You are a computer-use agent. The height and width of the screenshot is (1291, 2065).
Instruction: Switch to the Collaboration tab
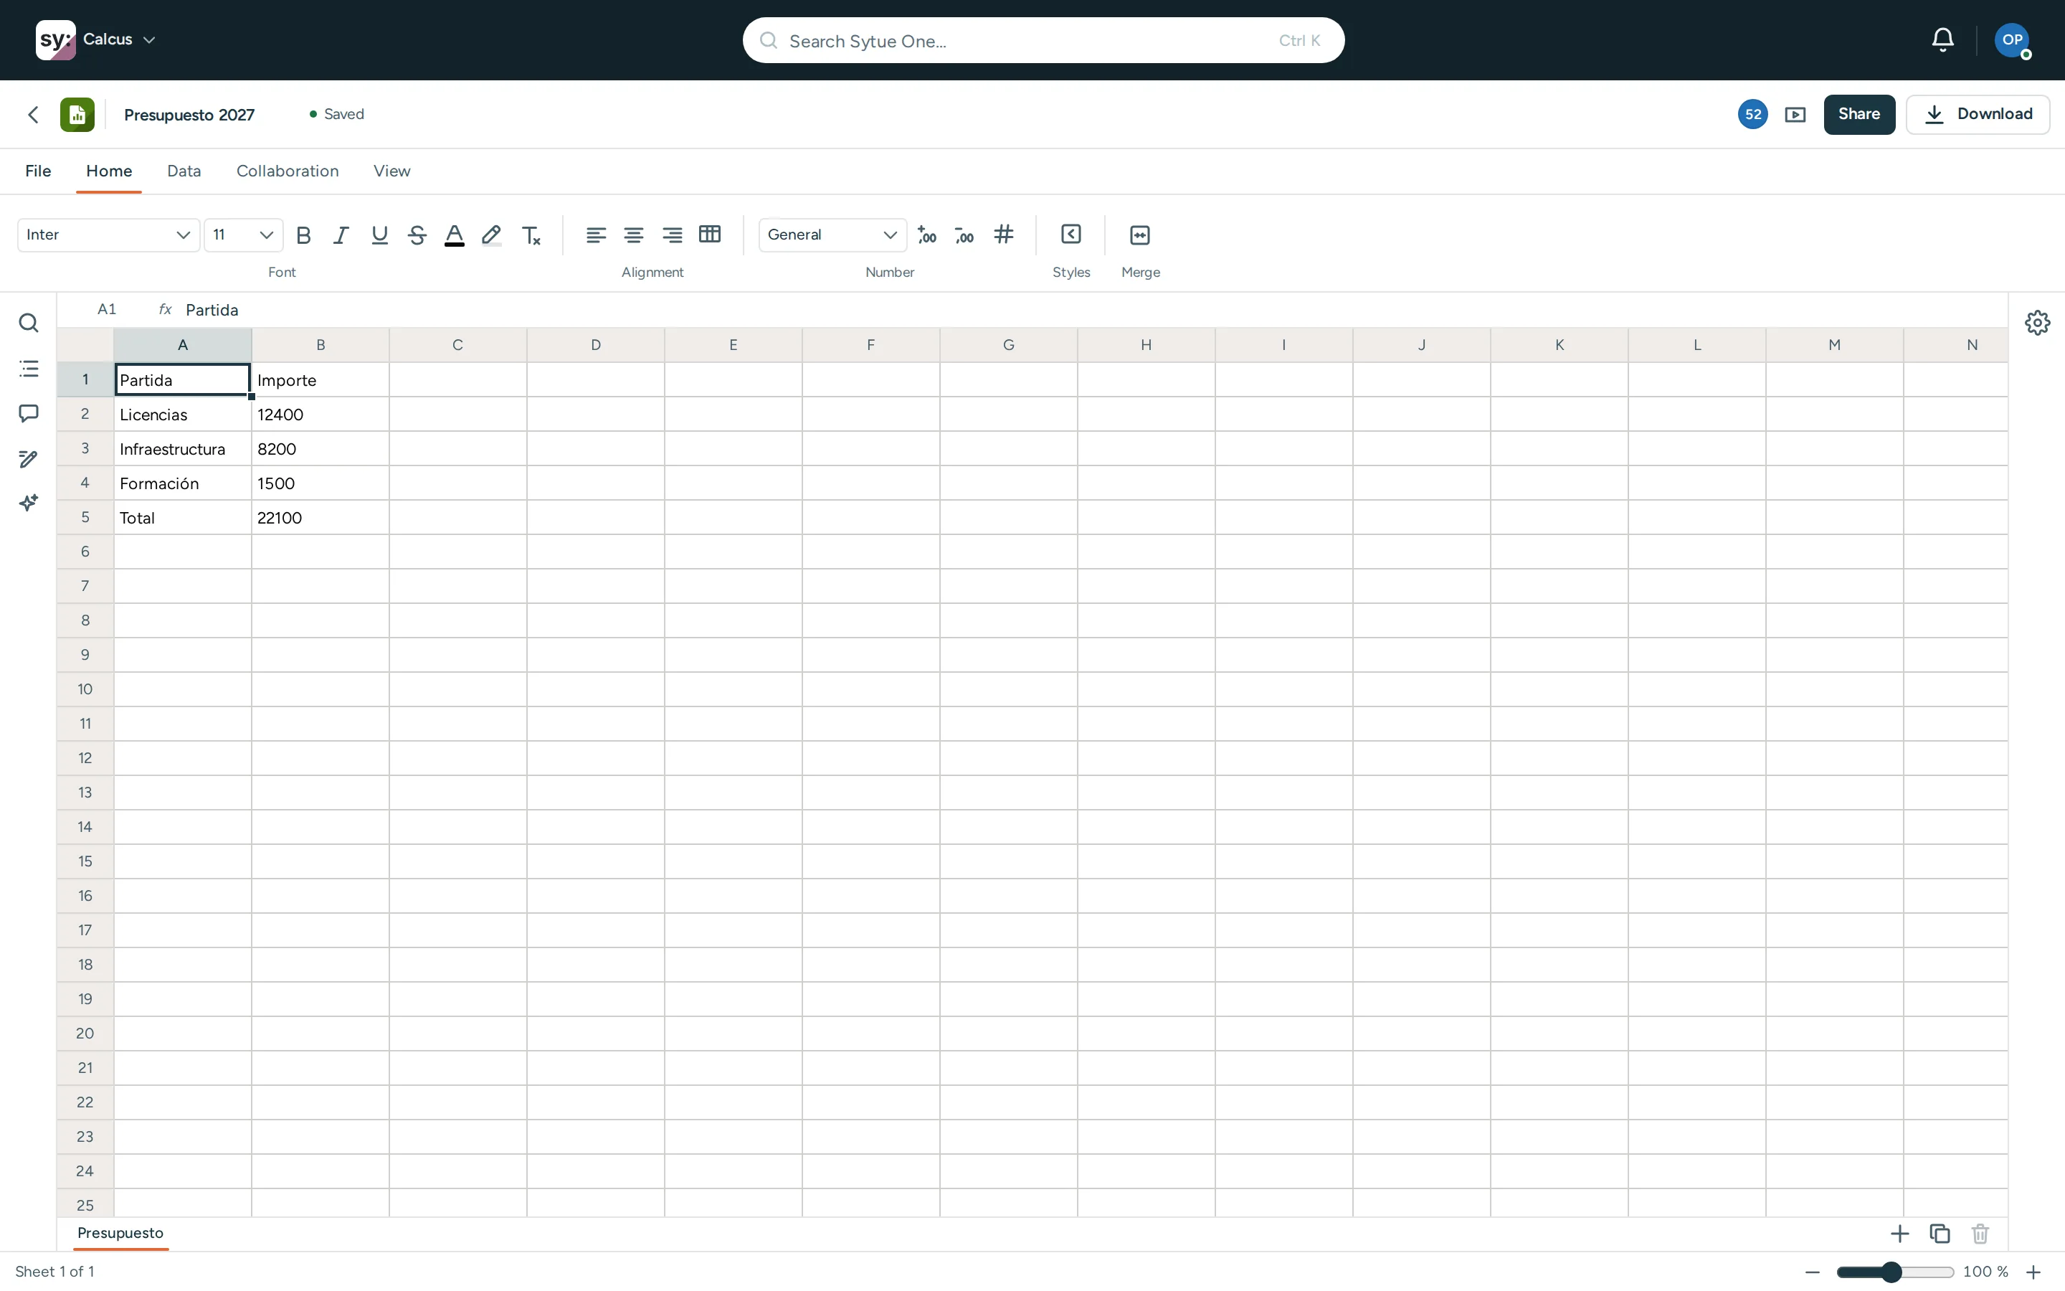[x=288, y=171]
